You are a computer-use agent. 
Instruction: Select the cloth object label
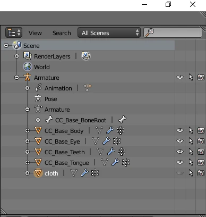pyautogui.click(x=51, y=173)
